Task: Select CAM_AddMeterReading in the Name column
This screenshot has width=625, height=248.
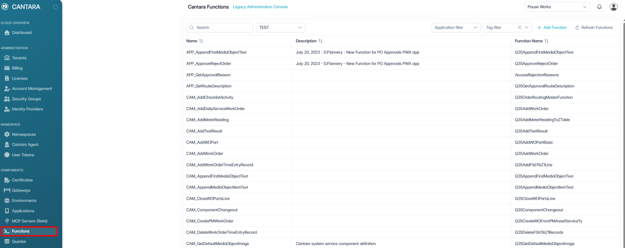Action: [207, 120]
